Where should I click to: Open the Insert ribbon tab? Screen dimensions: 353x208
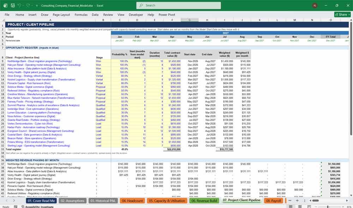(32, 14)
